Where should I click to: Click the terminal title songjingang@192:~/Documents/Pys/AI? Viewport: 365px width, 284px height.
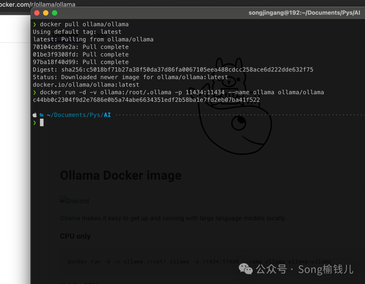tap(304, 13)
